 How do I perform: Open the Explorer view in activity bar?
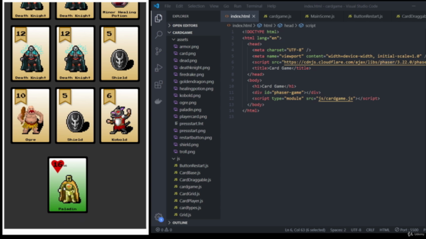tap(158, 18)
